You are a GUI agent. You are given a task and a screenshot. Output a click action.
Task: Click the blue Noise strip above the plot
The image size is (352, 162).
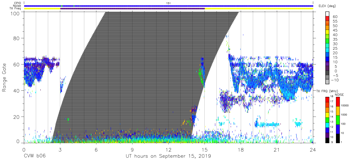(x=169, y=6)
